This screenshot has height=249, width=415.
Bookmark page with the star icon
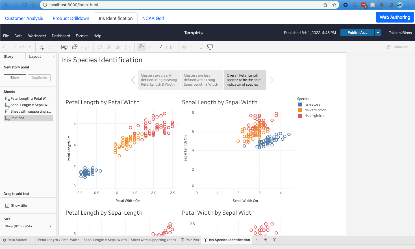[334, 5]
